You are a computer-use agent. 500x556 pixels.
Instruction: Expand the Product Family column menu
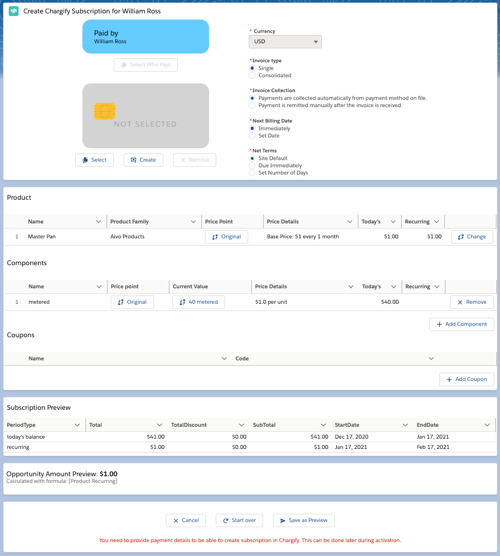193,222
